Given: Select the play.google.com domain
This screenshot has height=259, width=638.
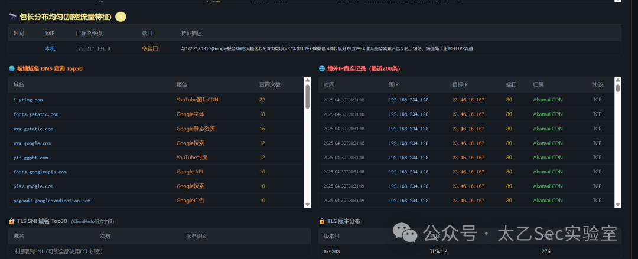Looking at the screenshot, I should click(33, 186).
